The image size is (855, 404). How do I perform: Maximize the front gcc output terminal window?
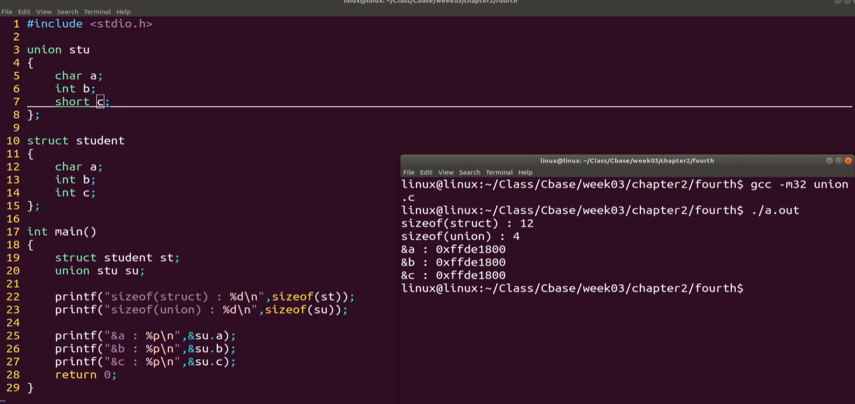click(839, 161)
